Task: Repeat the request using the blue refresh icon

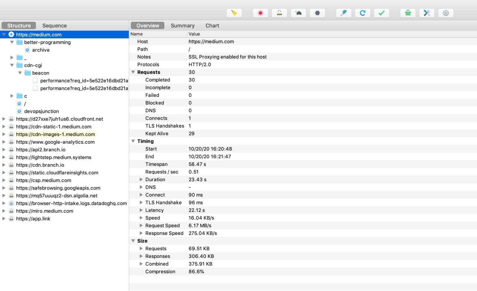Action: click(x=362, y=13)
